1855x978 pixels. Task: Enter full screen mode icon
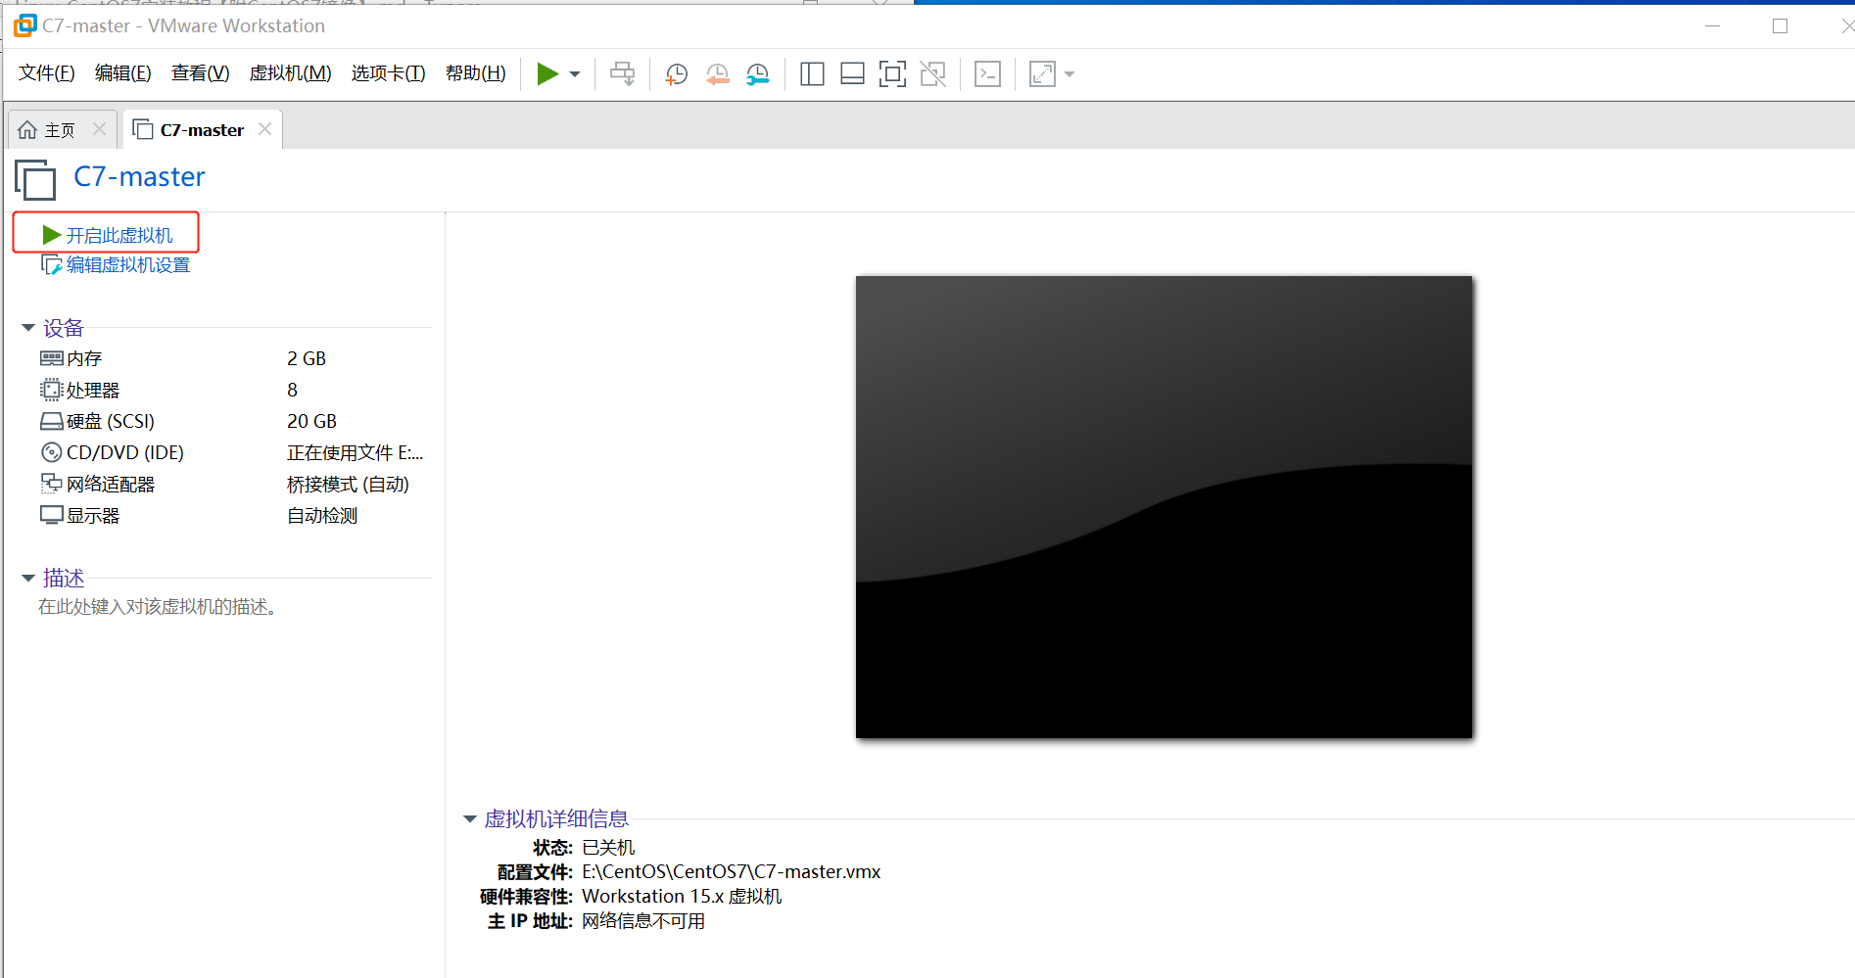click(x=892, y=74)
